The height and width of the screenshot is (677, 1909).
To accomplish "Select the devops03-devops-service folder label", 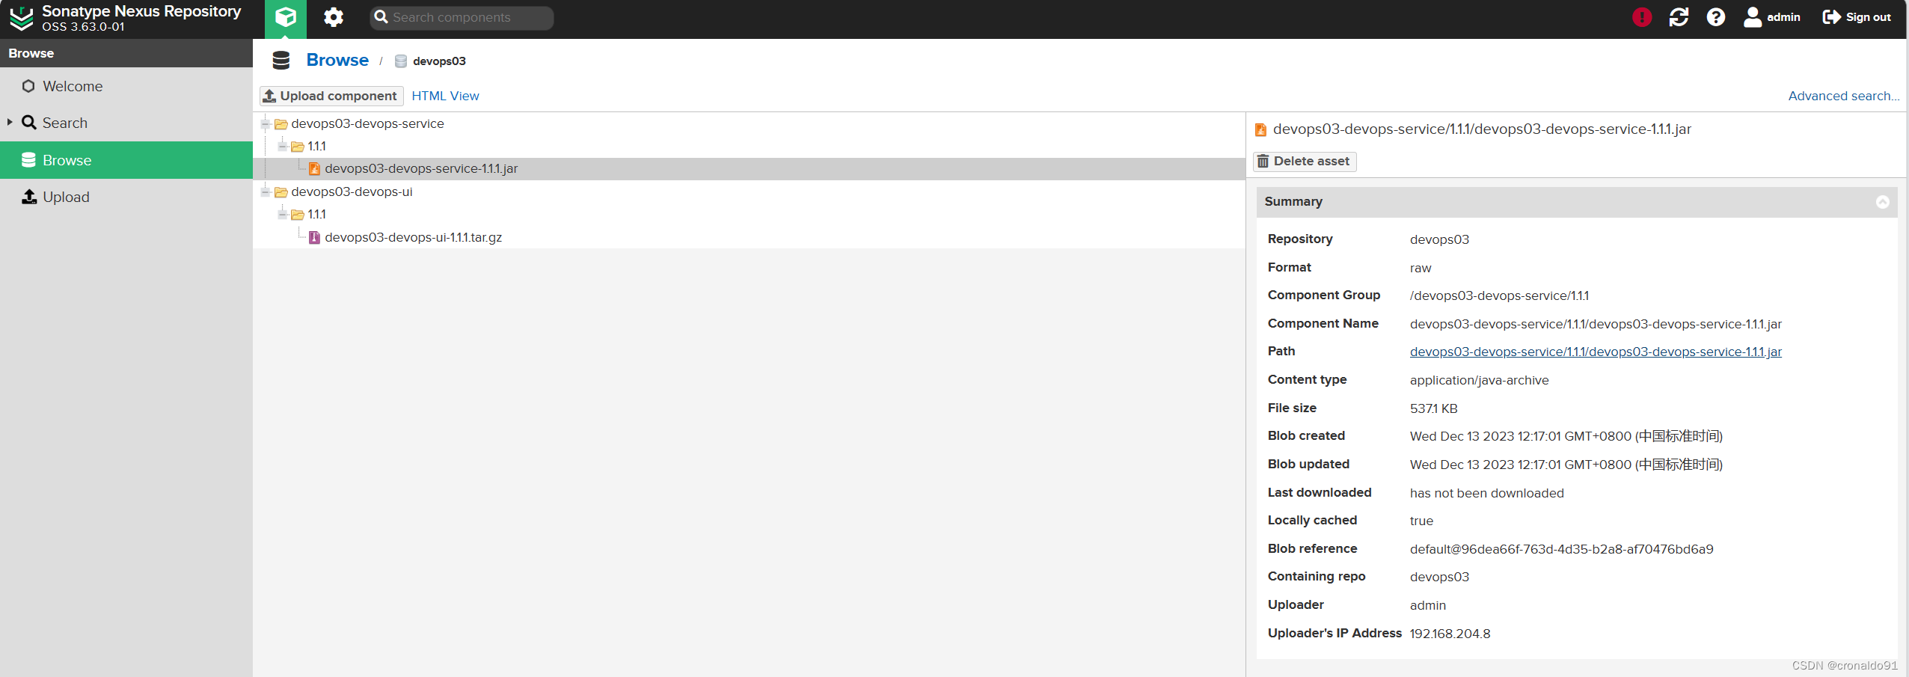I will pyautogui.click(x=367, y=123).
